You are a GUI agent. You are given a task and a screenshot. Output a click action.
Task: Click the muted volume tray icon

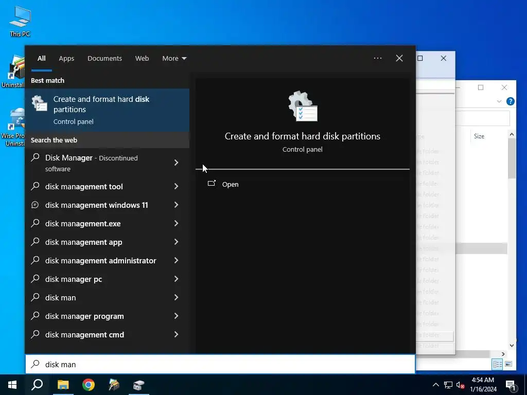[461, 385]
